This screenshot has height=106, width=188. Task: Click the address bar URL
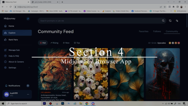[x=28, y=7]
